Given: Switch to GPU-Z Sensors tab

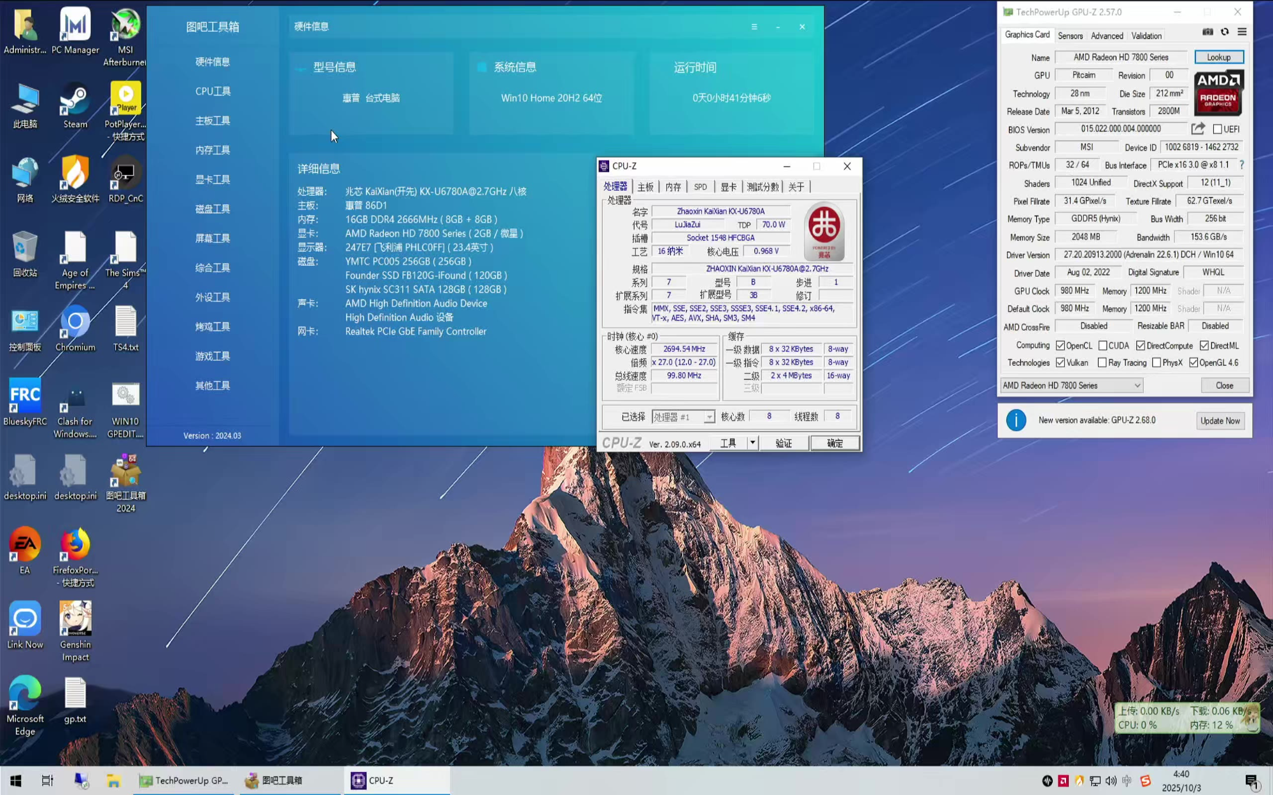Looking at the screenshot, I should point(1070,36).
